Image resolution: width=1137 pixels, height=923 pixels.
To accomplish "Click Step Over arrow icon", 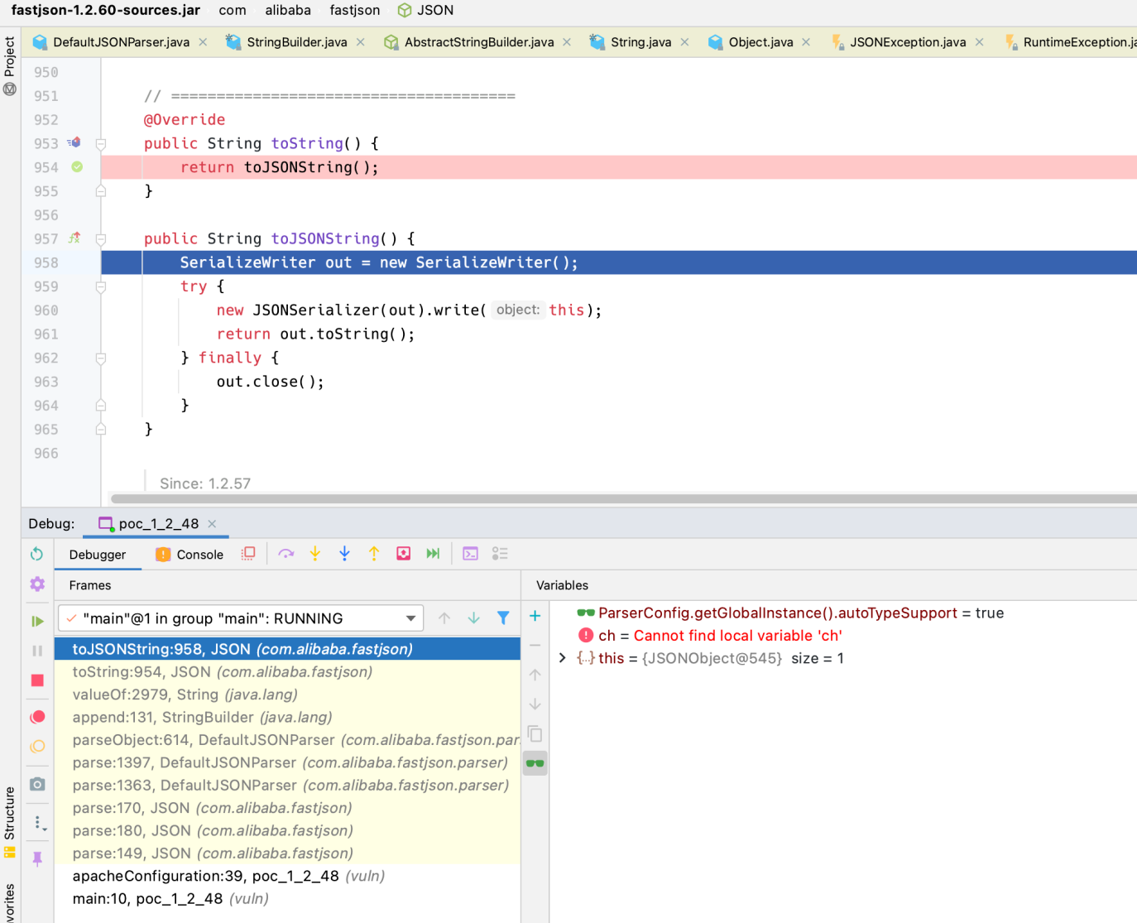I will 286,554.
